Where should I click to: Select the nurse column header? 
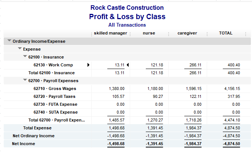click(x=149, y=33)
